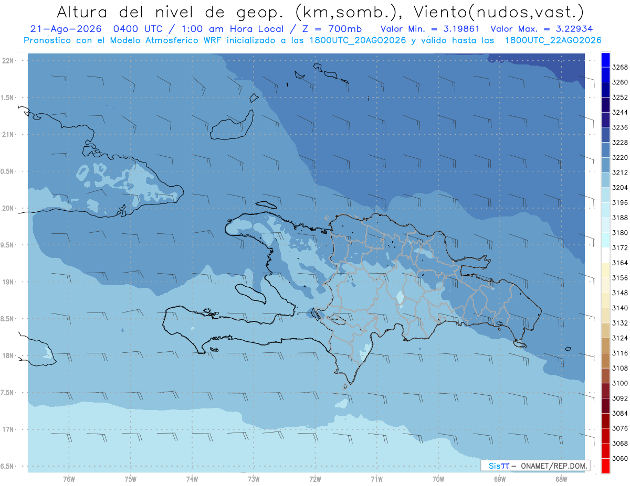The image size is (630, 486).
Task: Click the 'Valor Min. = 3.19861' text
Action: point(430,29)
